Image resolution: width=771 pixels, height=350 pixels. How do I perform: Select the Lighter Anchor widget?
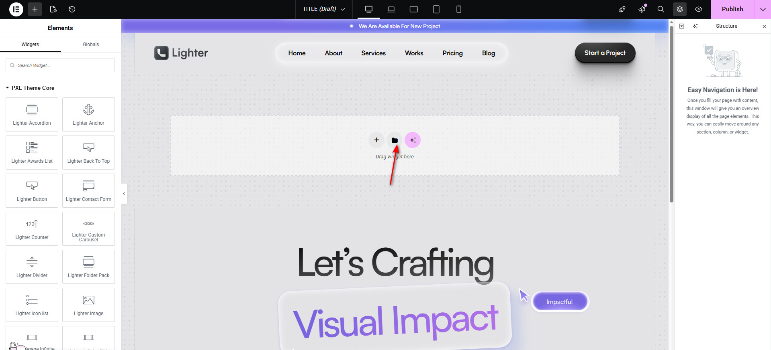click(88, 114)
